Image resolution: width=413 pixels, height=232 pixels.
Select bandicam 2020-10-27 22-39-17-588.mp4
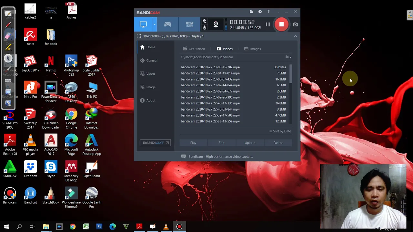click(x=233, y=115)
